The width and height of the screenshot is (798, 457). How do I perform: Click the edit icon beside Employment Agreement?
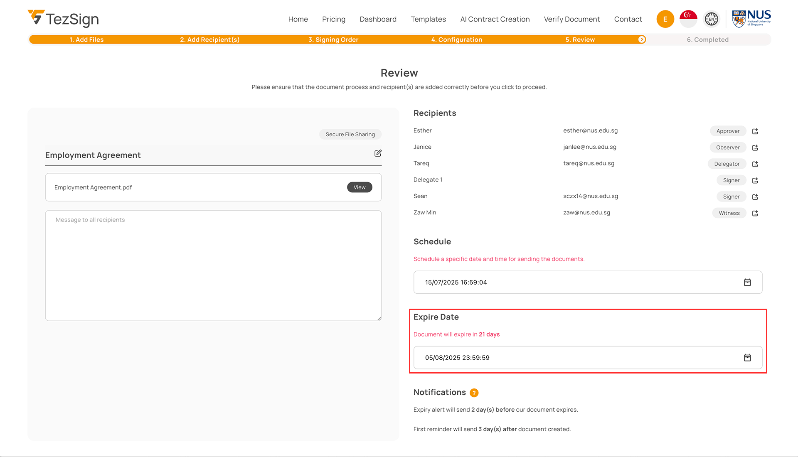pos(378,153)
